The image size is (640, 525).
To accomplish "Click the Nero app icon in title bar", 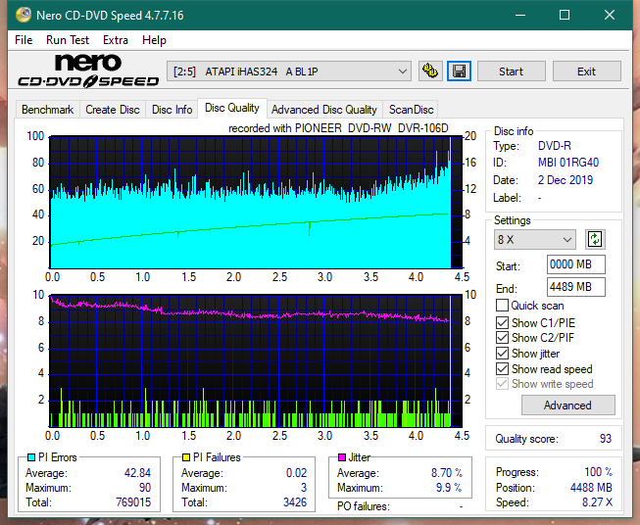I will 24,15.
